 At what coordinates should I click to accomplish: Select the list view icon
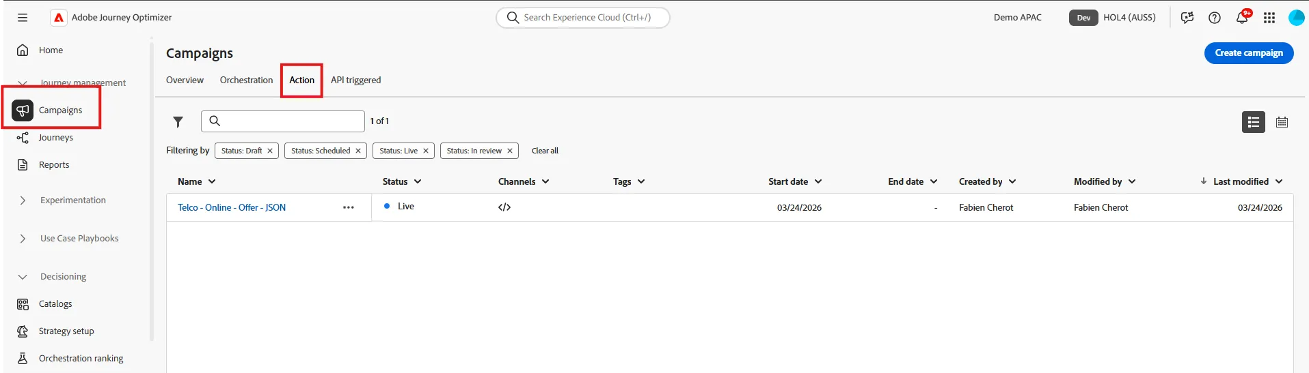[x=1253, y=122]
